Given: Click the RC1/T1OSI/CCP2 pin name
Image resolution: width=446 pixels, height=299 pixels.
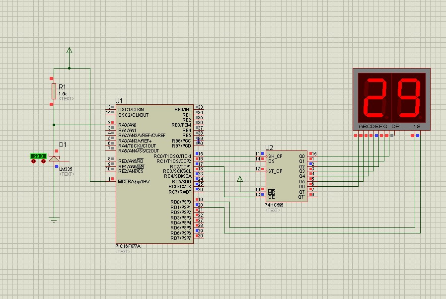Looking at the screenshot, I should pyautogui.click(x=174, y=161).
